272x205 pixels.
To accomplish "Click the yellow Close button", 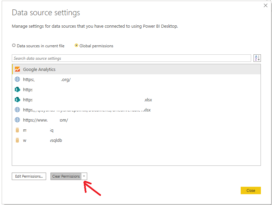I will tap(250, 190).
